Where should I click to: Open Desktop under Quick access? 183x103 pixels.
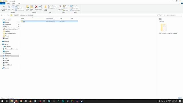pyautogui.click(x=7, y=22)
